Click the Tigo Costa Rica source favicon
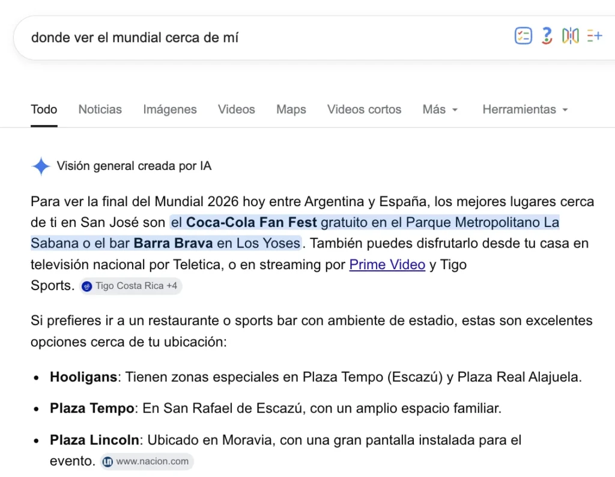615x477 pixels. (x=86, y=287)
